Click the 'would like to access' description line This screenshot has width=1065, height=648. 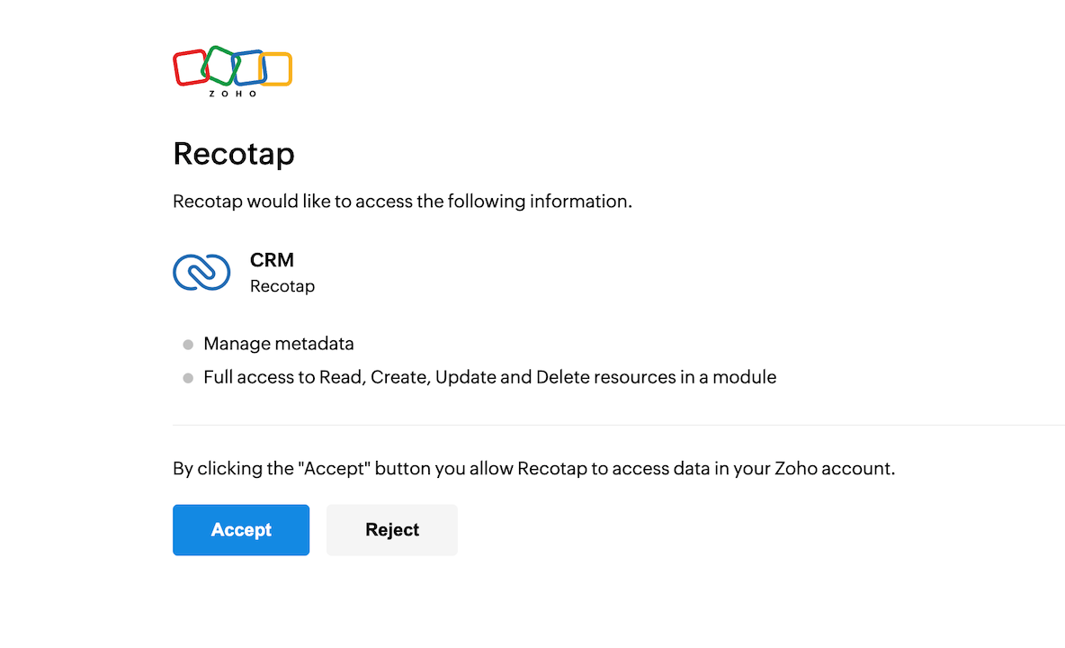point(402,201)
